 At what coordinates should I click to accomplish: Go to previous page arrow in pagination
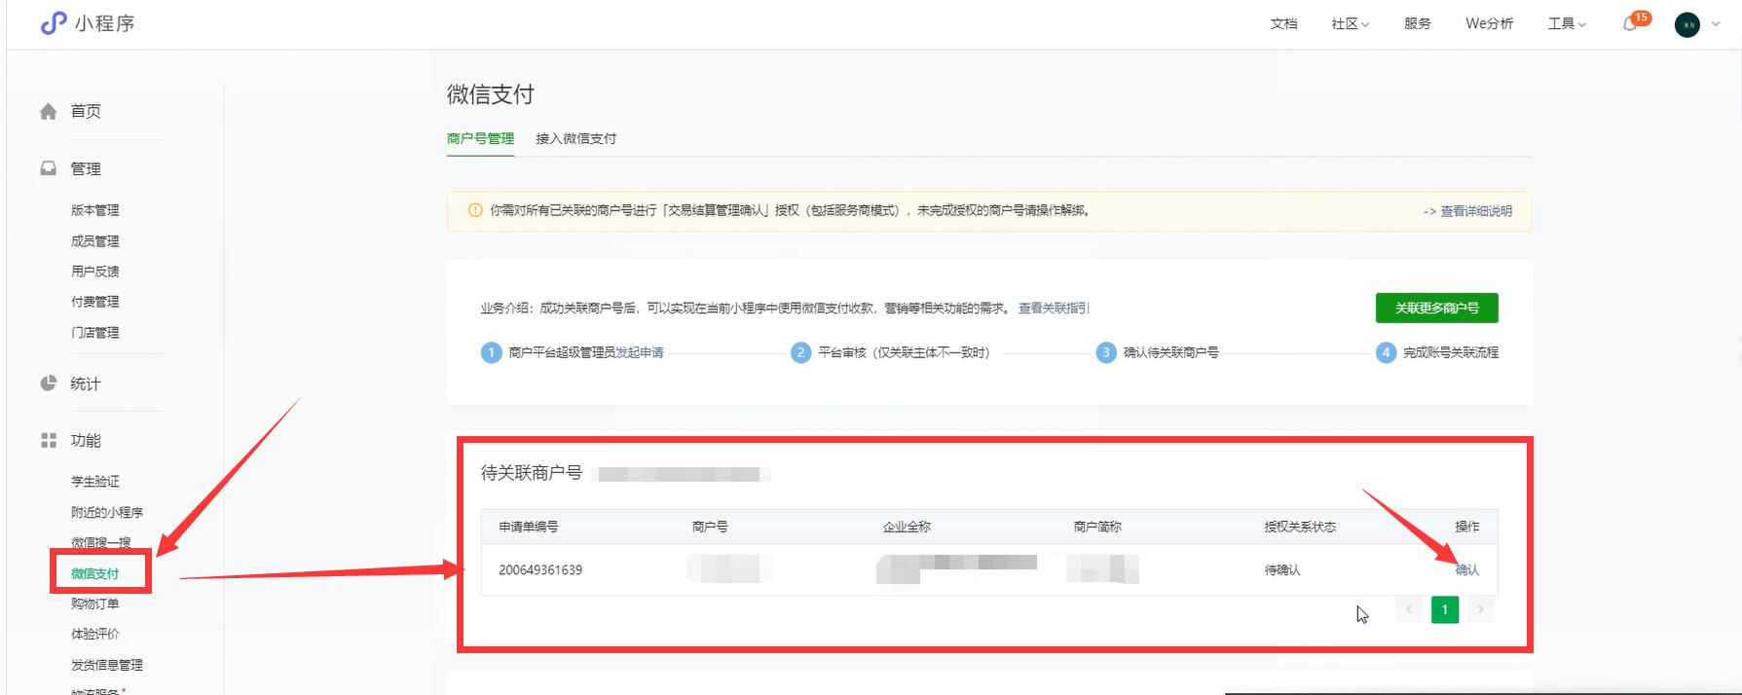tap(1409, 609)
